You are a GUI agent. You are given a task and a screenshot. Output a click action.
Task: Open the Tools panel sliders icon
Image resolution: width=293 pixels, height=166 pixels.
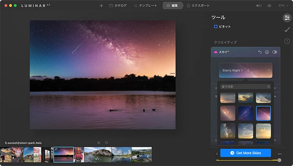[x=287, y=18]
